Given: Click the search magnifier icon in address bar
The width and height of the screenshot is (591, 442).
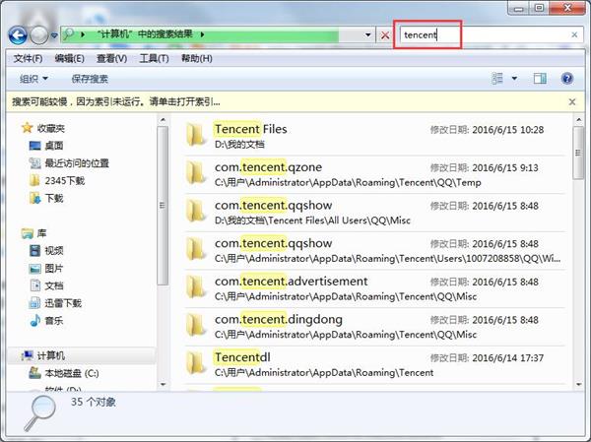Looking at the screenshot, I should pyautogui.click(x=68, y=34).
